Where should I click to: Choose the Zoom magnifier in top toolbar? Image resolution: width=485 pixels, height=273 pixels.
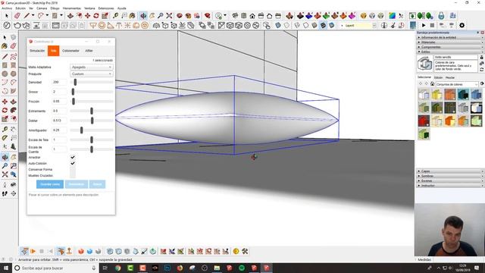click(x=161, y=15)
